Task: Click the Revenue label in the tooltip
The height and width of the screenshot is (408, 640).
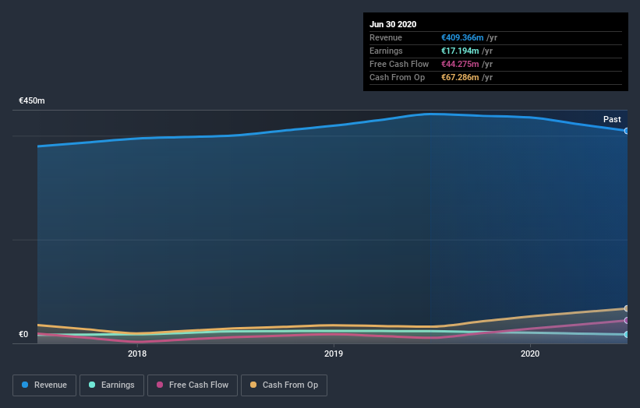Action: [386, 37]
